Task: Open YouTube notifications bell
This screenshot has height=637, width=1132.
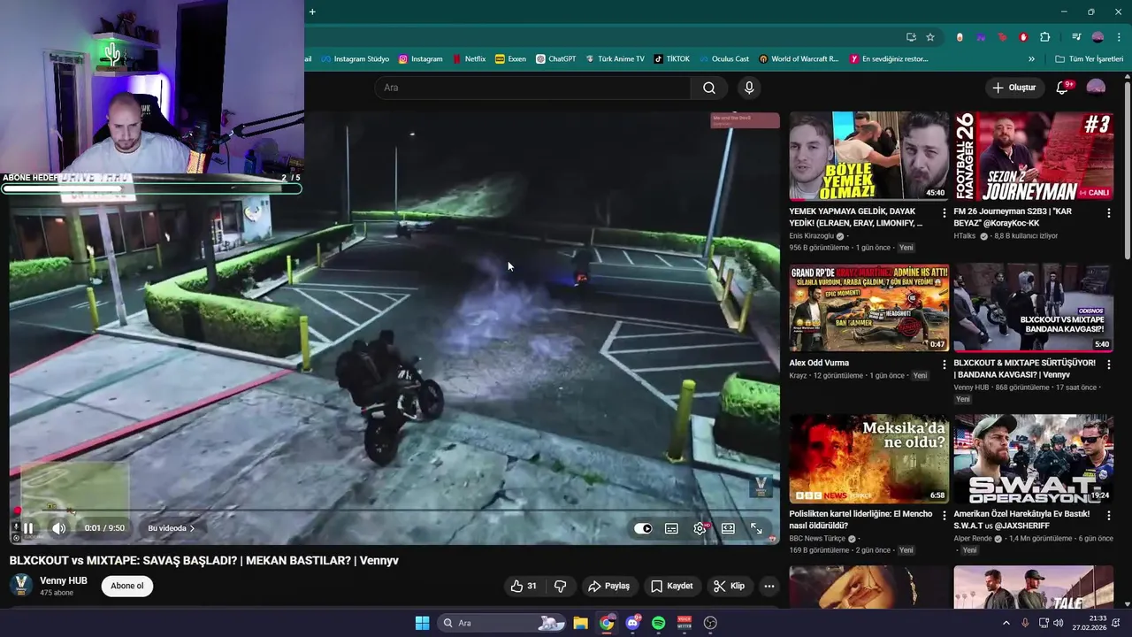Action: (1063, 88)
